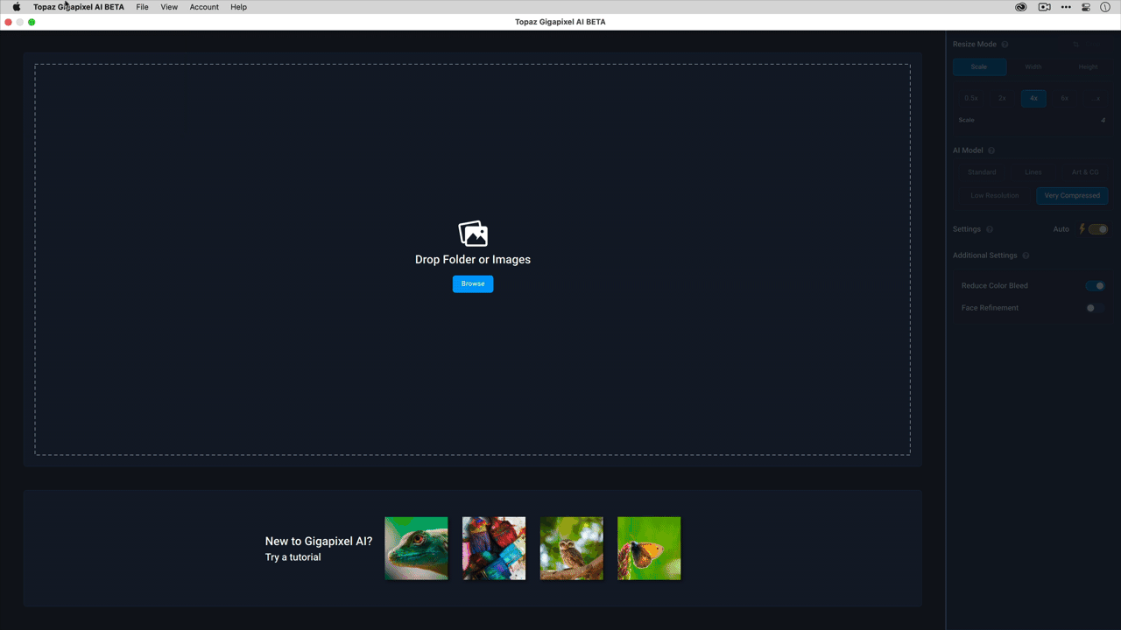This screenshot has width=1121, height=630.
Task: Open the File menu
Action: pos(142,7)
